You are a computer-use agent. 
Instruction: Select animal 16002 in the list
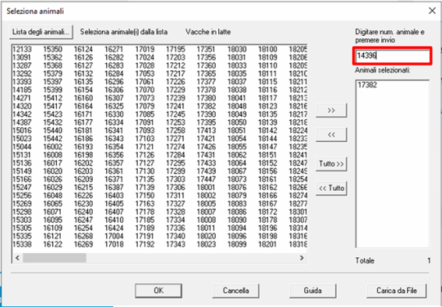coord(53,146)
